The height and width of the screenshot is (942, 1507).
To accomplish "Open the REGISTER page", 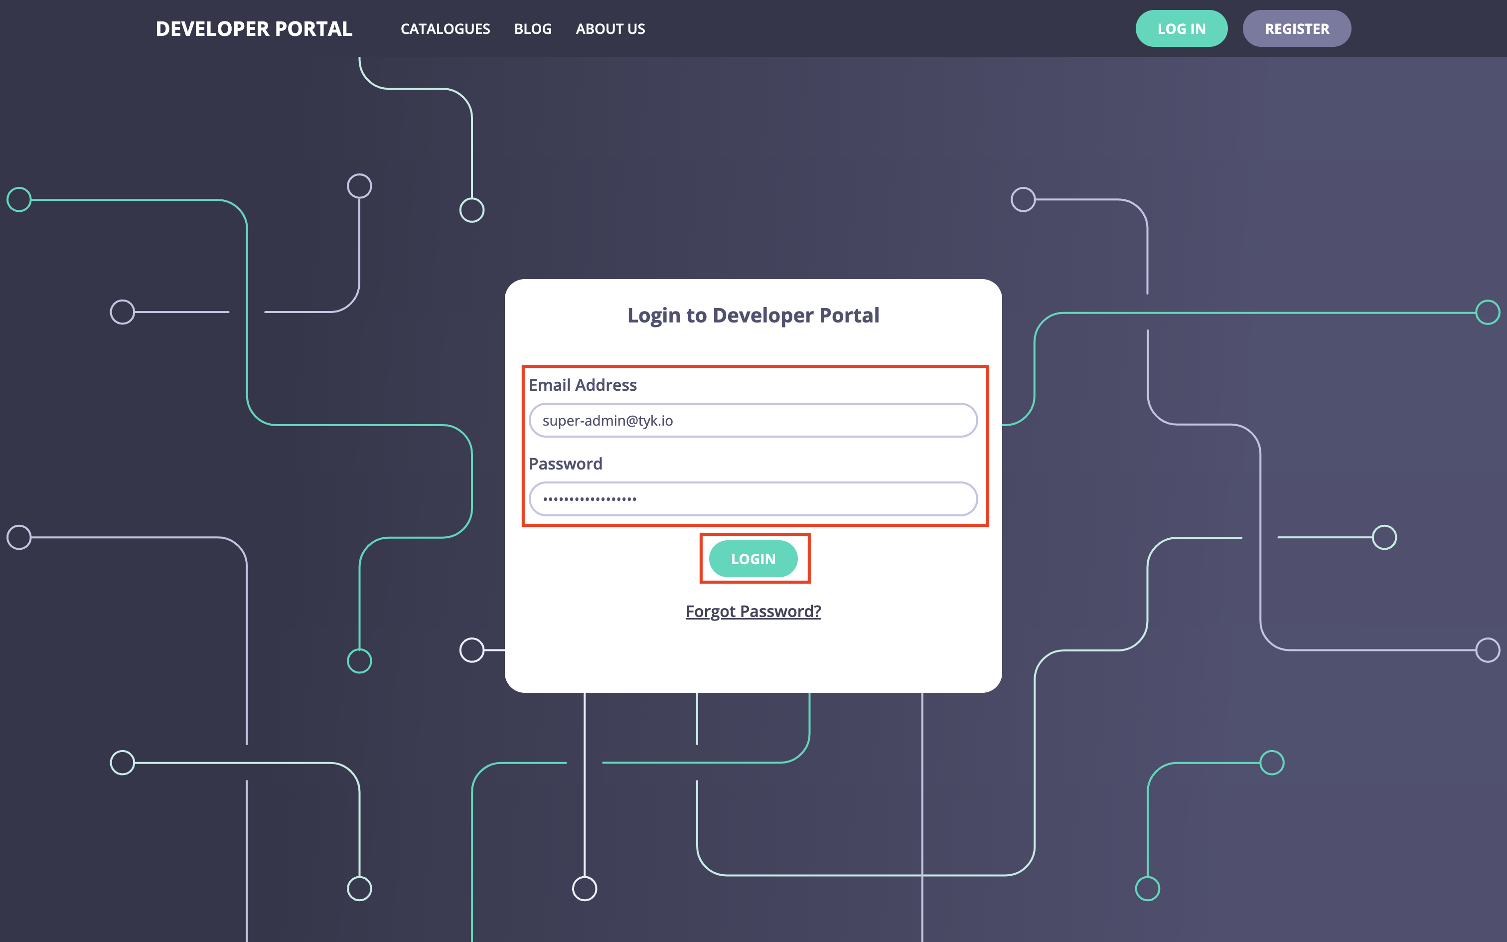I will [x=1297, y=28].
